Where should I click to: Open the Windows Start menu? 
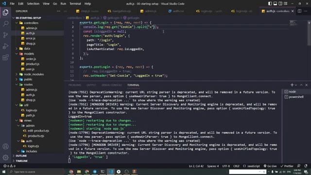coord(4,172)
